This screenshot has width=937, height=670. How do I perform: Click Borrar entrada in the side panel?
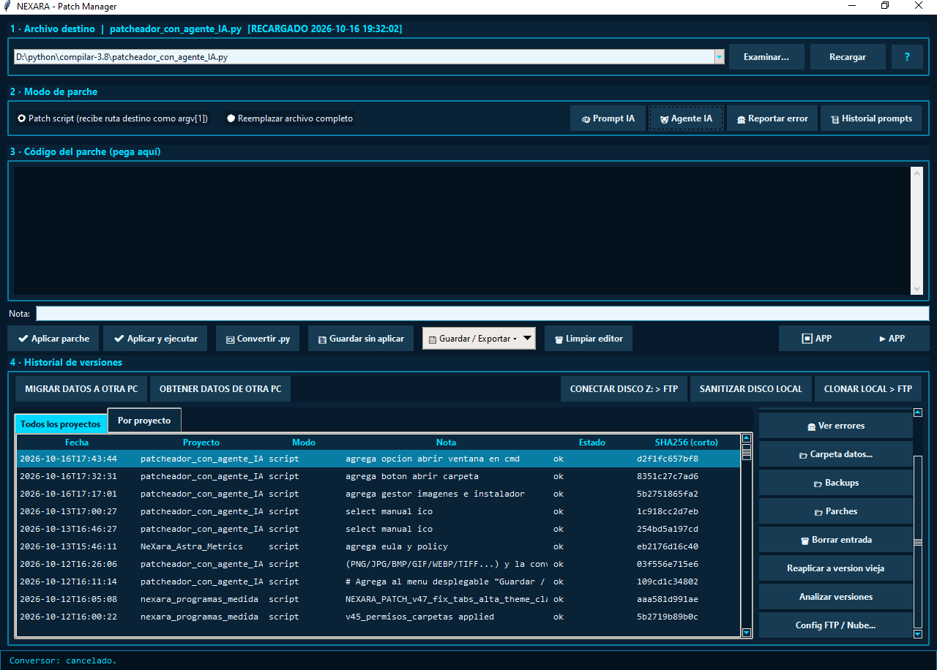tap(836, 540)
